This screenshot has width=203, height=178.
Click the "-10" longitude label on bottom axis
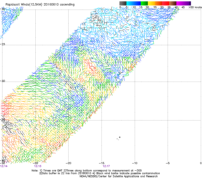[x=135, y=163]
